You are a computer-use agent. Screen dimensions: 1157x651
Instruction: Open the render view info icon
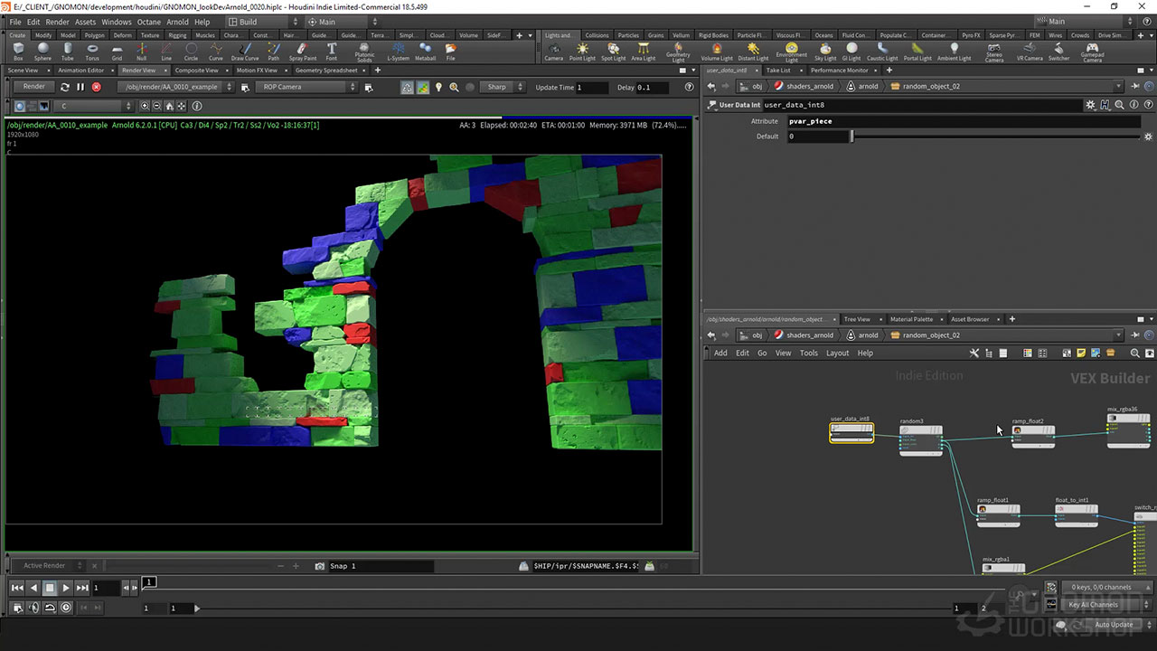[197, 106]
